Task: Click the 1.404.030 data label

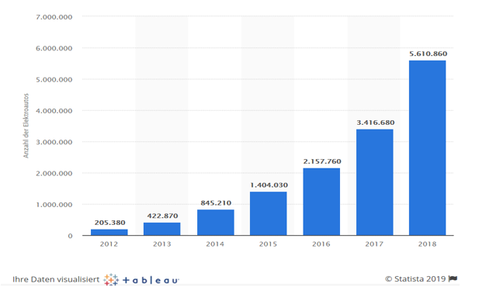Action: coord(269,185)
